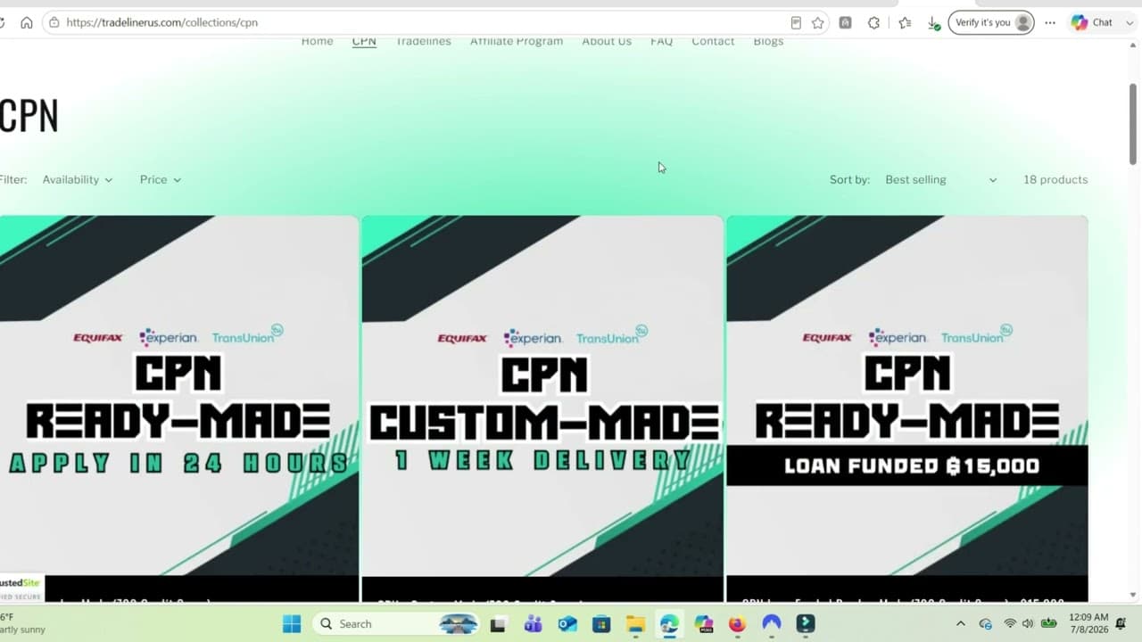Open Wi-Fi network tray icon
Viewport: 1142px width, 642px height.
tap(1010, 624)
